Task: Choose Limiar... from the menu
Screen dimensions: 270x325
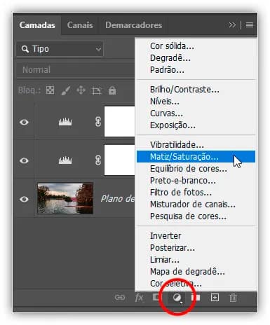Action: 196,260
